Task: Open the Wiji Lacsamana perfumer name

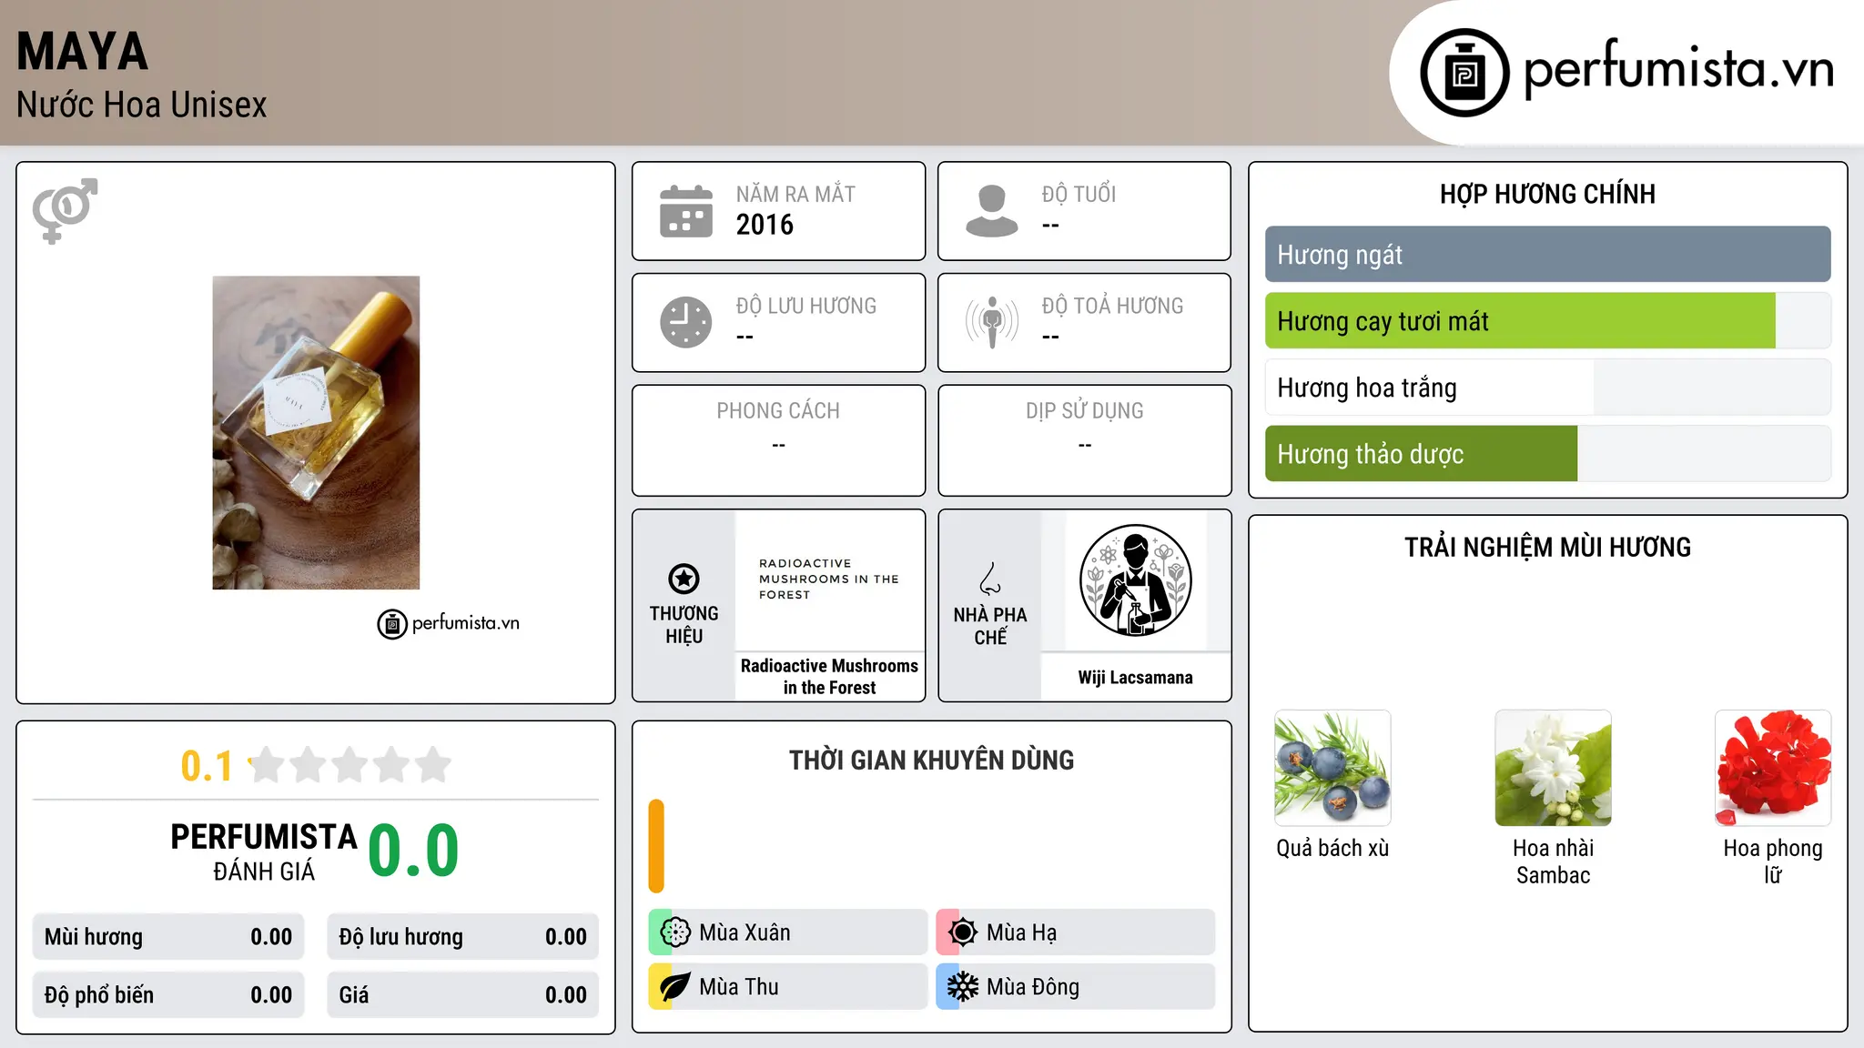Action: point(1135,678)
